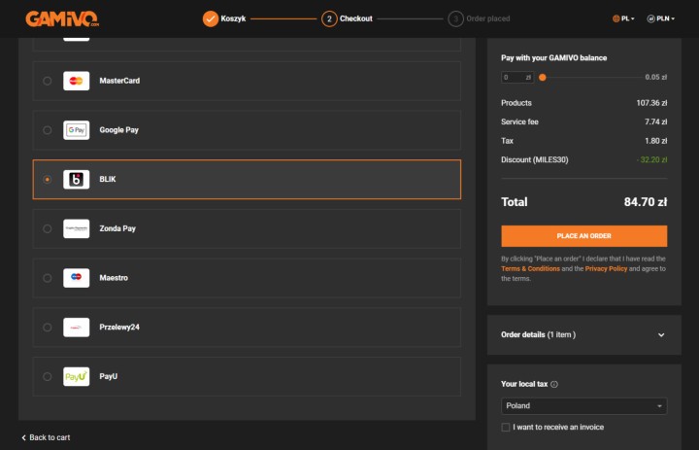The image size is (699, 450).
Task: Click the Order details (1 item) heading
Action: pos(538,334)
